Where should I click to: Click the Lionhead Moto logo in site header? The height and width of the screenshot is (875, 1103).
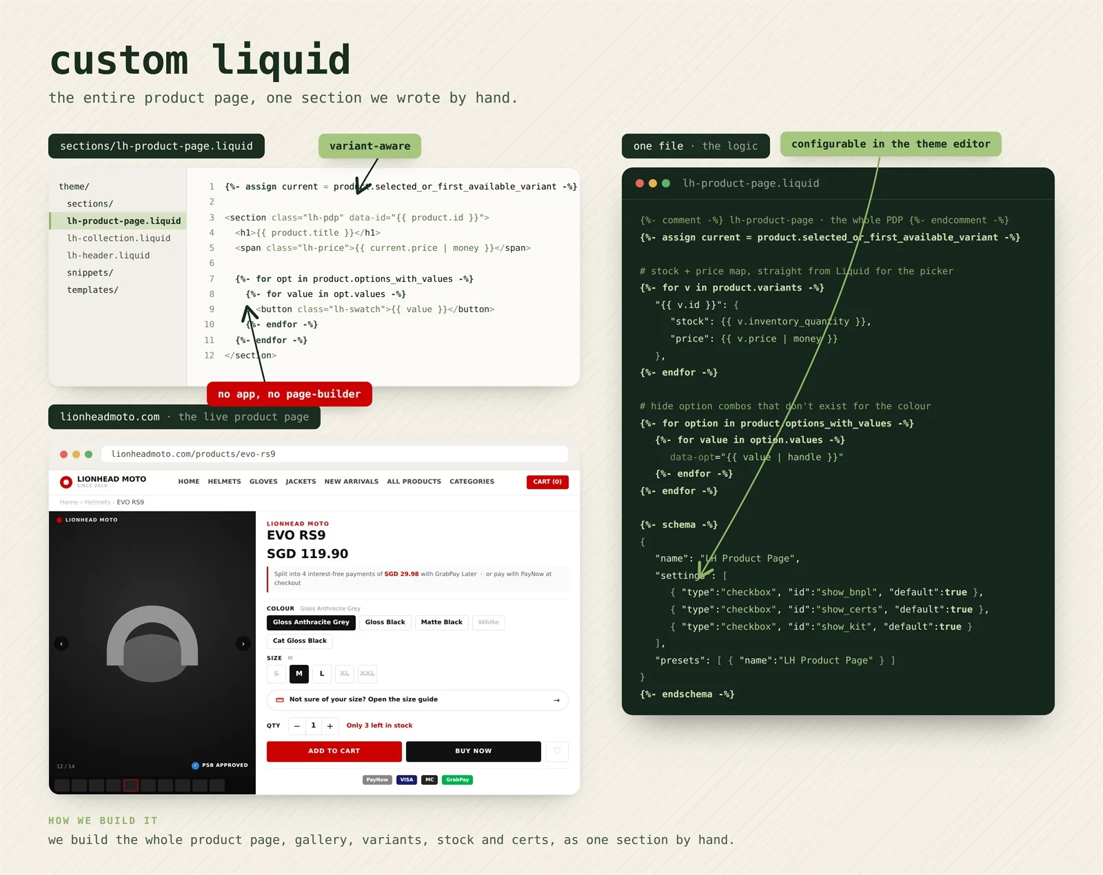tap(103, 481)
